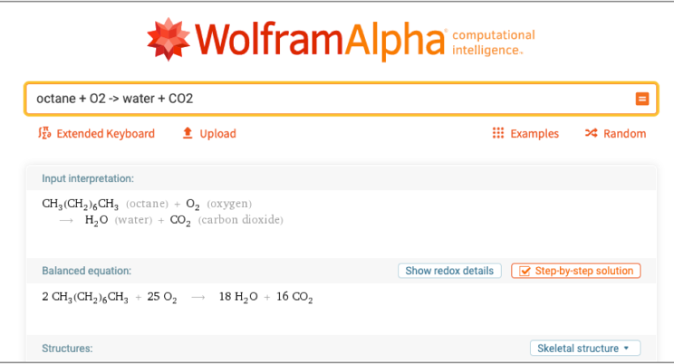The image size is (674, 364).
Task: Choose the Random text link
Action: 624,134
